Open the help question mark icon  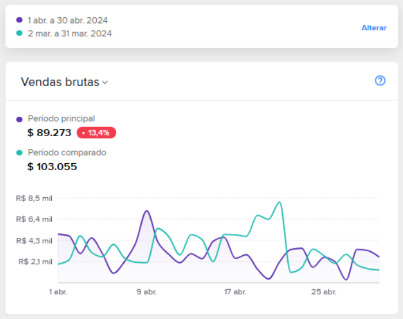tap(380, 80)
